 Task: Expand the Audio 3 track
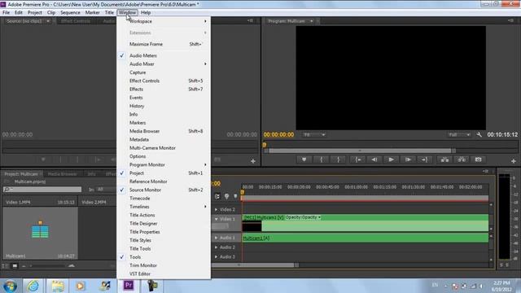click(x=216, y=257)
